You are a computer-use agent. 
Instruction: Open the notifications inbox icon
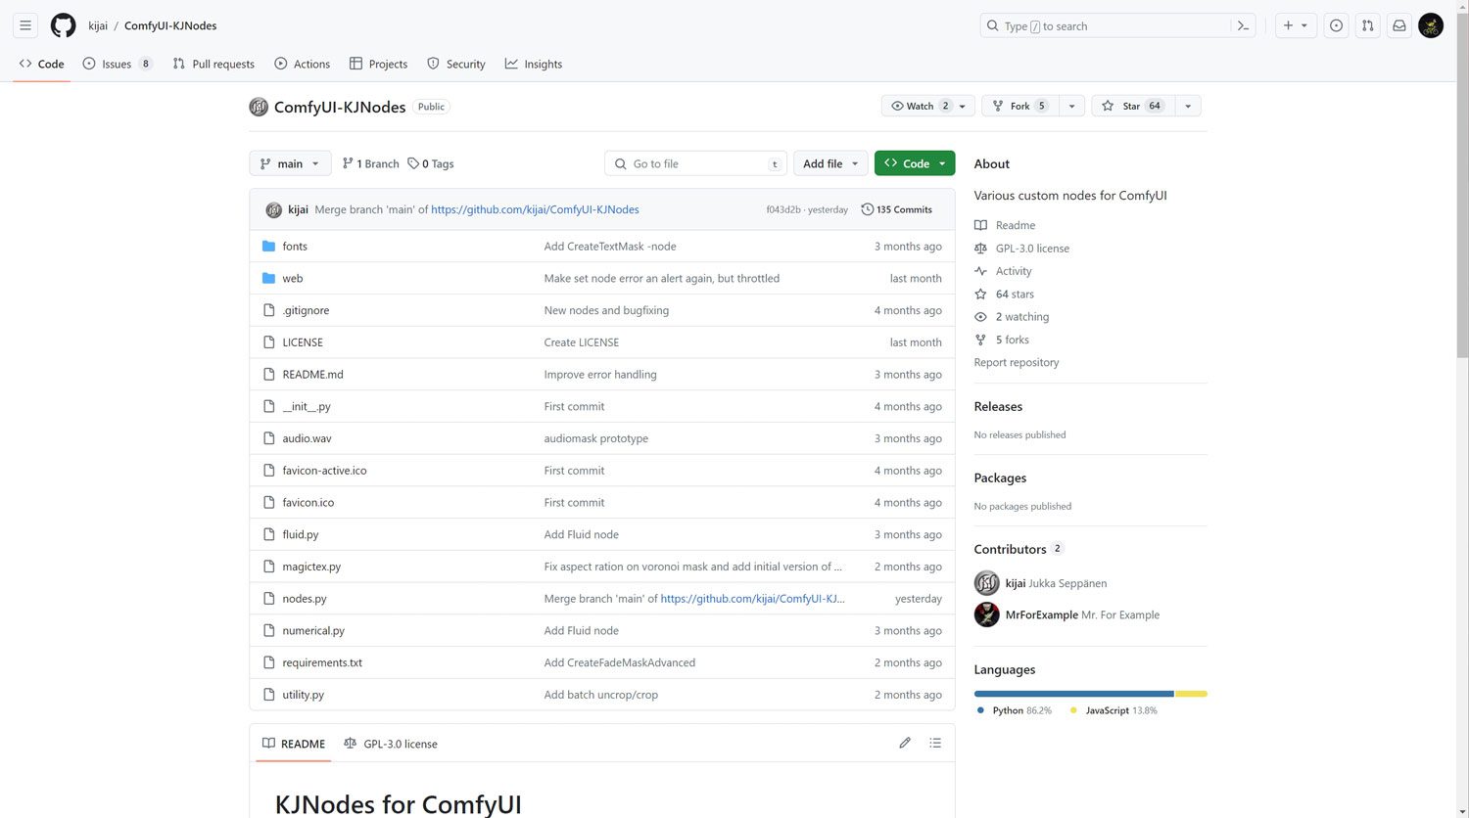1399,25
